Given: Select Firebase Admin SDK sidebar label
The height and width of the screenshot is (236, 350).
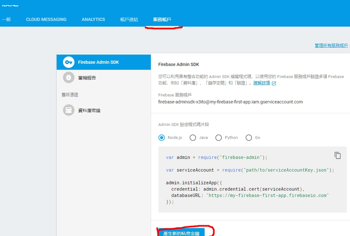Looking at the screenshot, I should pyautogui.click(x=98, y=62).
